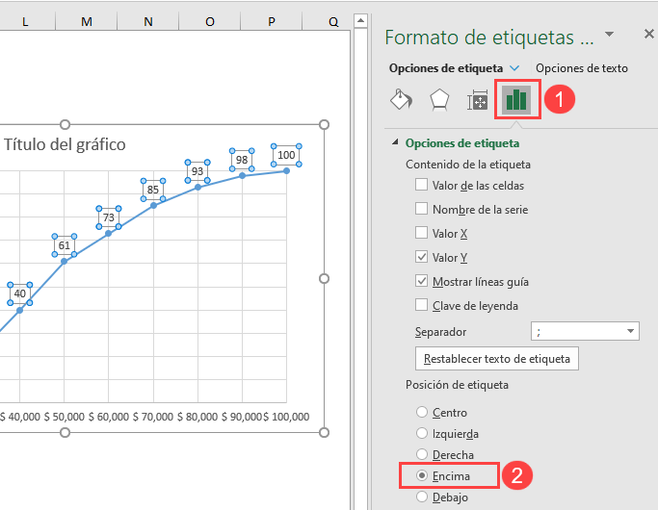Collapse the Opciones de etiqueta section
Viewport: 658px width, 510px height.
click(x=395, y=142)
